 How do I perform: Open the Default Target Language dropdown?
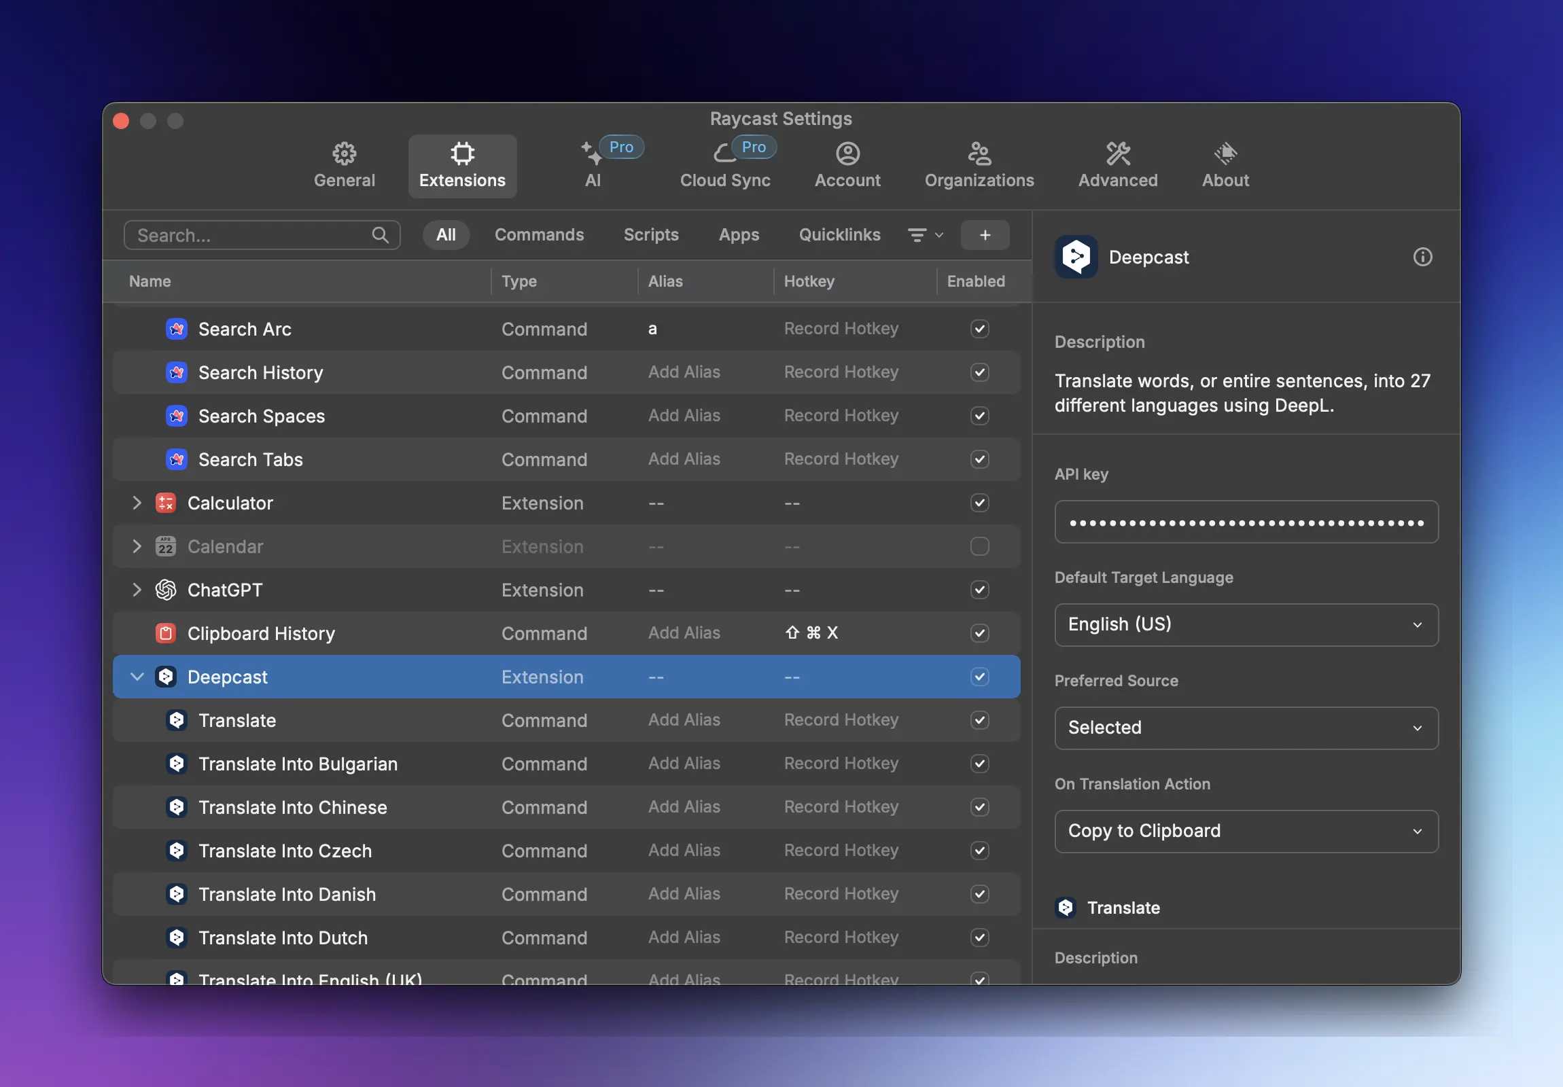point(1246,624)
